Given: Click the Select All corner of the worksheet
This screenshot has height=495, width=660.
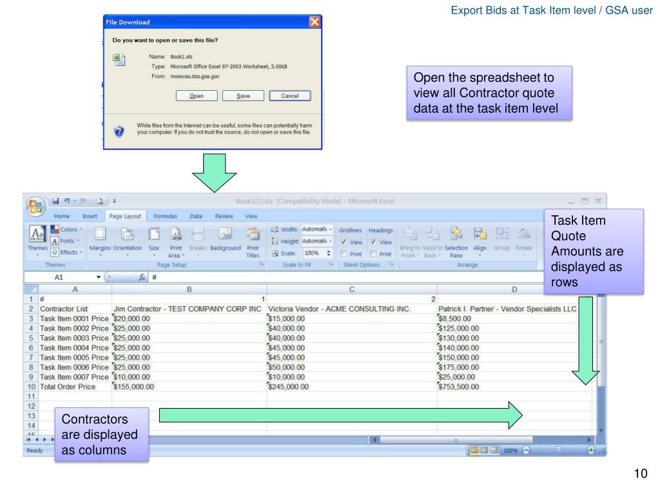Looking at the screenshot, I should [x=31, y=289].
